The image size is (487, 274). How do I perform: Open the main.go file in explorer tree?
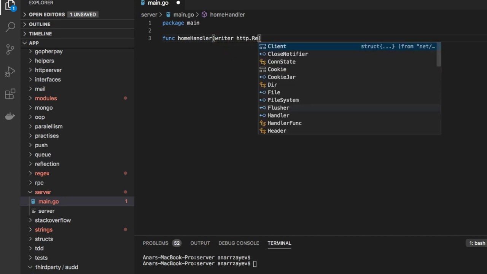[x=78, y=201]
